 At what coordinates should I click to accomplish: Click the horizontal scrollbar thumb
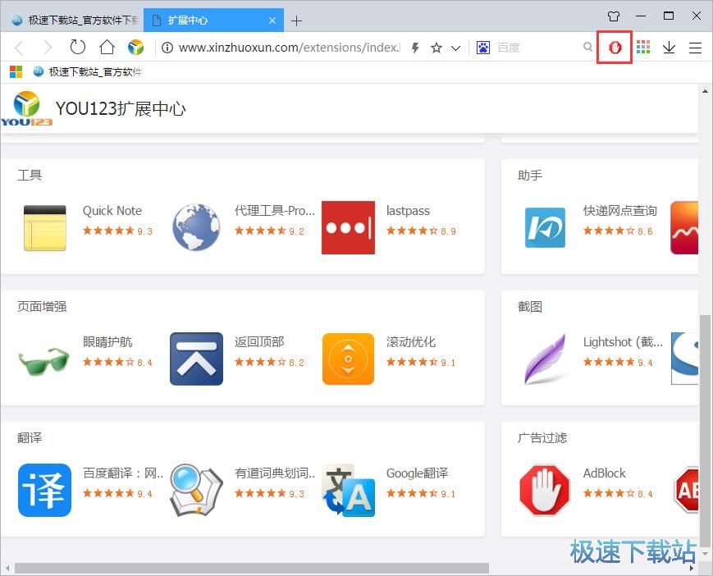(251, 569)
